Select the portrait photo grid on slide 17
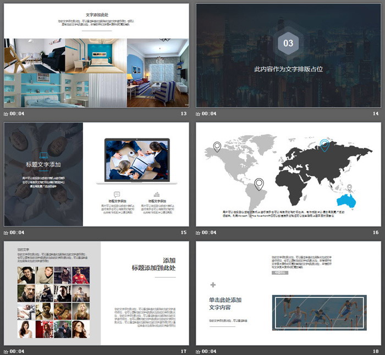 [53, 302]
